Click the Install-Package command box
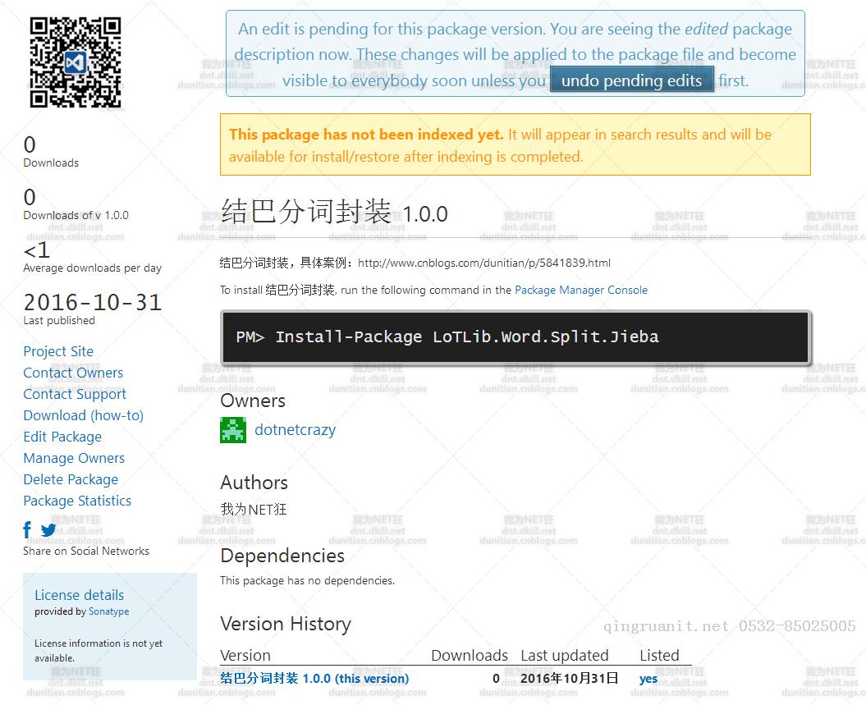This screenshot has width=866, height=705. pos(515,336)
